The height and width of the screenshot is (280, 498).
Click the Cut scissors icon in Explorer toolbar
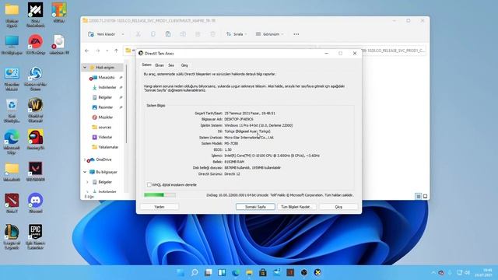point(139,34)
